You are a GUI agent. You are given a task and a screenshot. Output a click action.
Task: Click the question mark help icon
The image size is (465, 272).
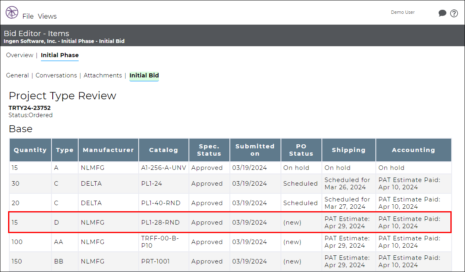pyautogui.click(x=454, y=13)
